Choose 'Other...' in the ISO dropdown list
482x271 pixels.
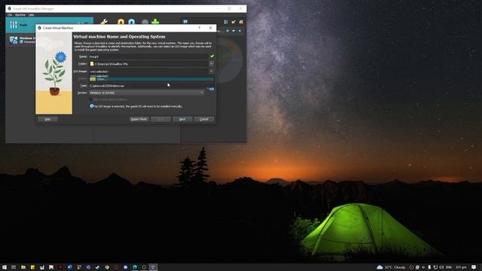tap(151, 79)
